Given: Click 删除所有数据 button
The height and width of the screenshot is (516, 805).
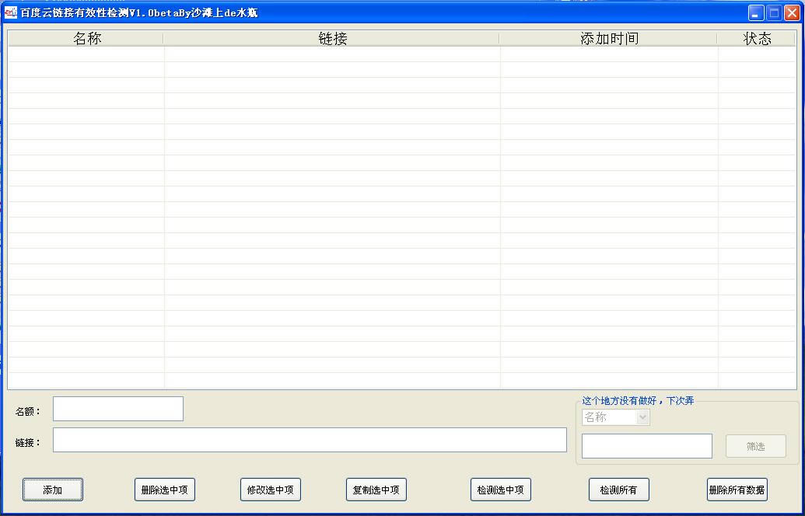Looking at the screenshot, I should pos(737,490).
